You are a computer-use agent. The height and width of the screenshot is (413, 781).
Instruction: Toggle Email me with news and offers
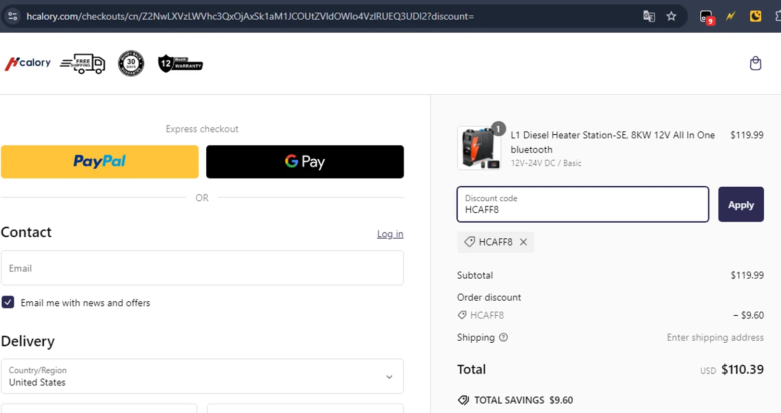point(8,302)
